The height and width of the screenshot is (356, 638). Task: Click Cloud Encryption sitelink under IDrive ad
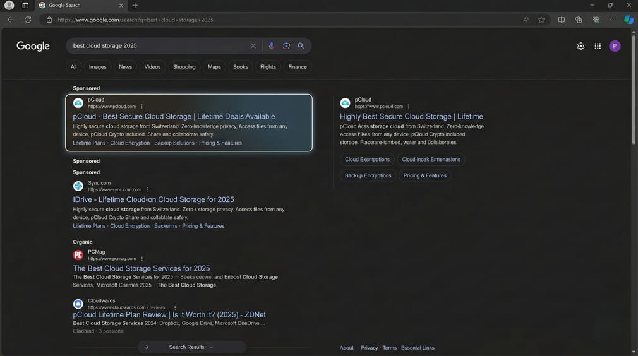(x=129, y=226)
